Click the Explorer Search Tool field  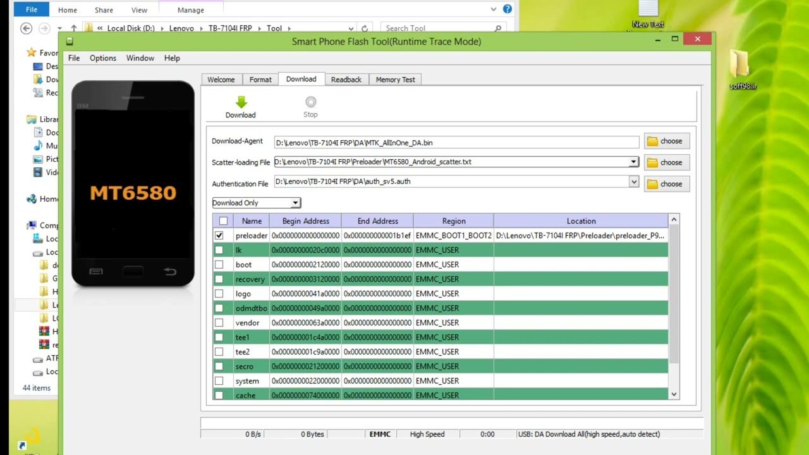tap(442, 28)
